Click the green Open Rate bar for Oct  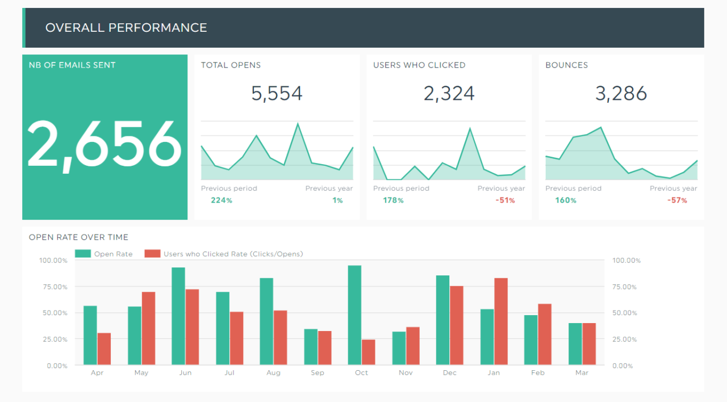[354, 315]
